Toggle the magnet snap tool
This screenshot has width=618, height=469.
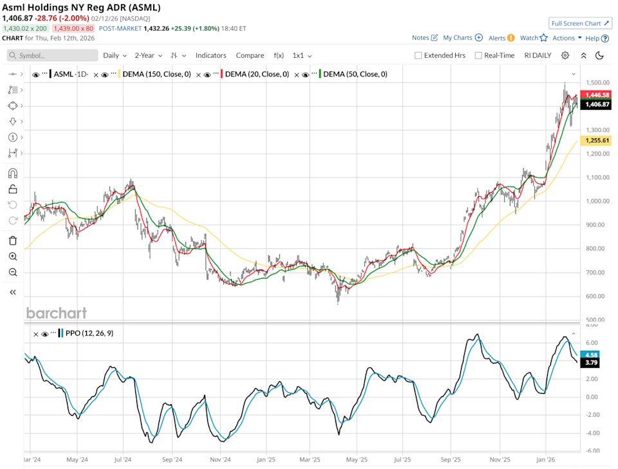(12, 172)
